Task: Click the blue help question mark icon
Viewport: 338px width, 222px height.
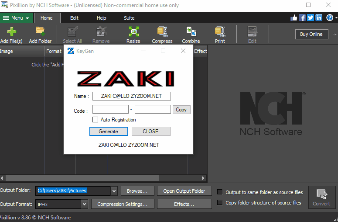Action: (330, 18)
